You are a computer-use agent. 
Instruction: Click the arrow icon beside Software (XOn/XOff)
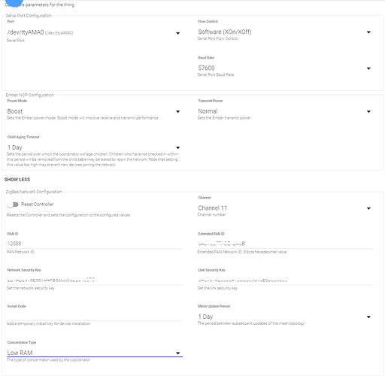pyautogui.click(x=368, y=32)
